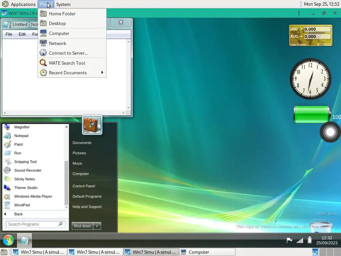Open Help and Support
Viewport: 341px width, 256px height.
[87, 207]
